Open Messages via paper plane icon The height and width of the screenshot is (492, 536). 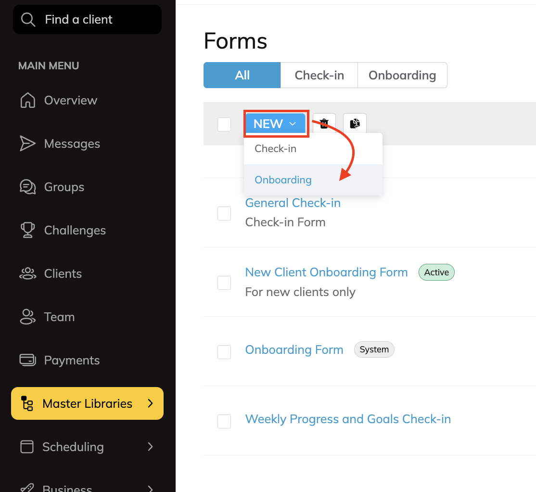[27, 143]
